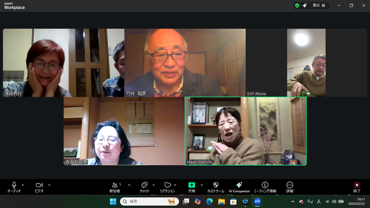Click the green share screen button
The height and width of the screenshot is (208, 370).
191,185
